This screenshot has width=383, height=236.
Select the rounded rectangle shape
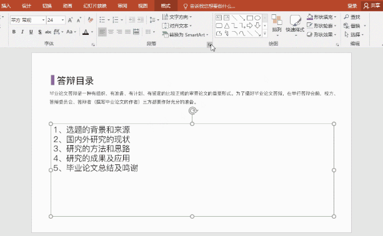(x=219, y=26)
